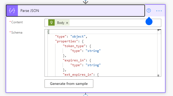Open the help question mark icon
The image size is (173, 96).
click(149, 11)
